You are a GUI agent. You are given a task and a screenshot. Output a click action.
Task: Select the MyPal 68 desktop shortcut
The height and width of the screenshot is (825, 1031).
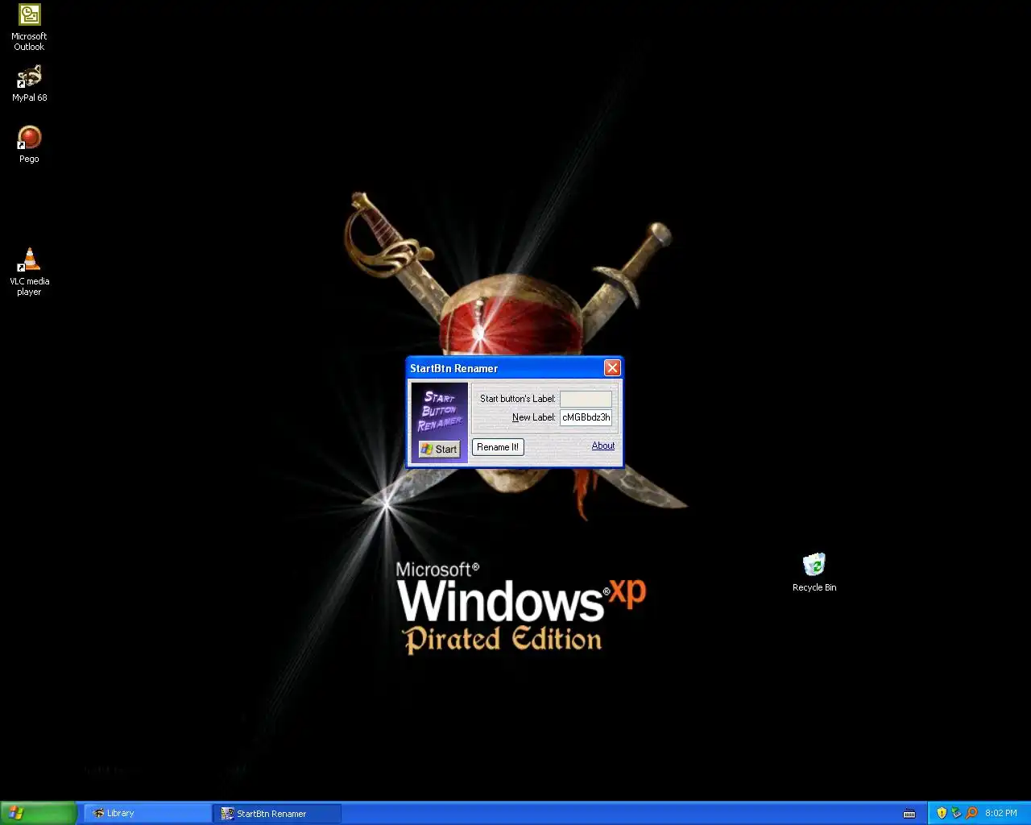(x=29, y=83)
